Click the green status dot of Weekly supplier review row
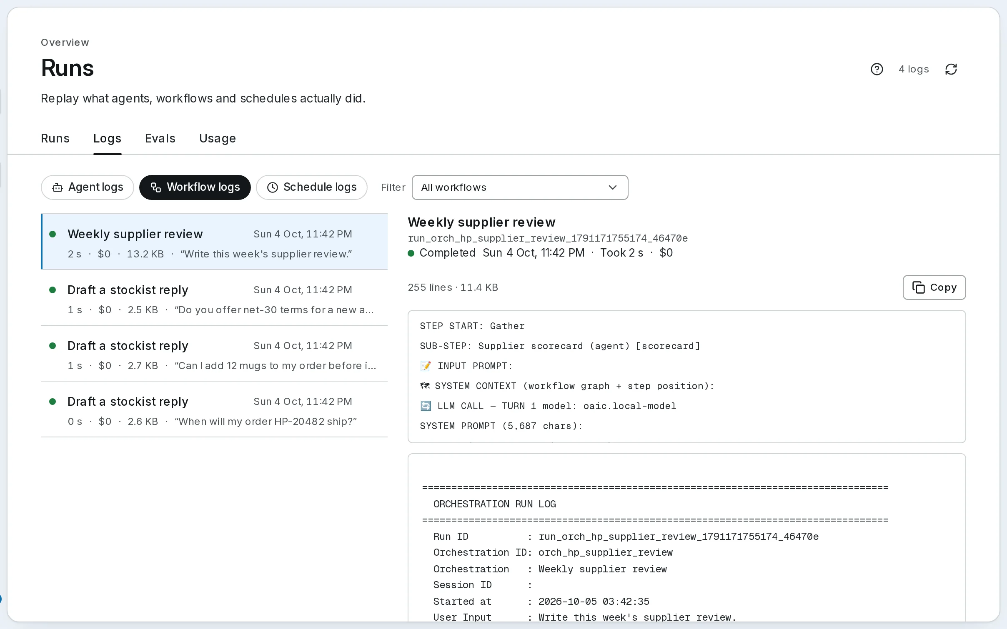 pos(53,234)
